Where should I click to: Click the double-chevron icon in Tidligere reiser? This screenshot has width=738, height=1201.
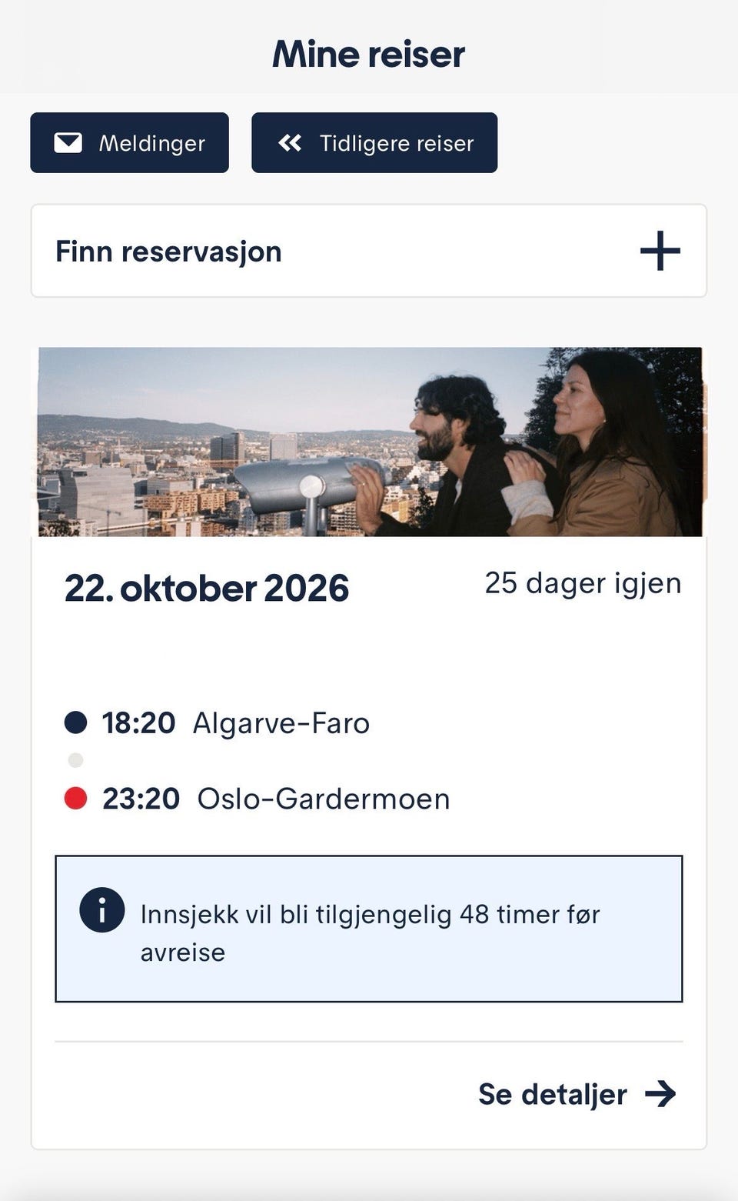click(290, 143)
